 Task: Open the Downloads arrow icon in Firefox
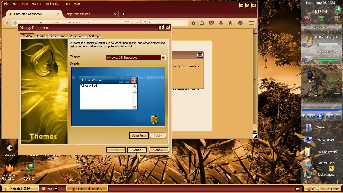point(221,23)
